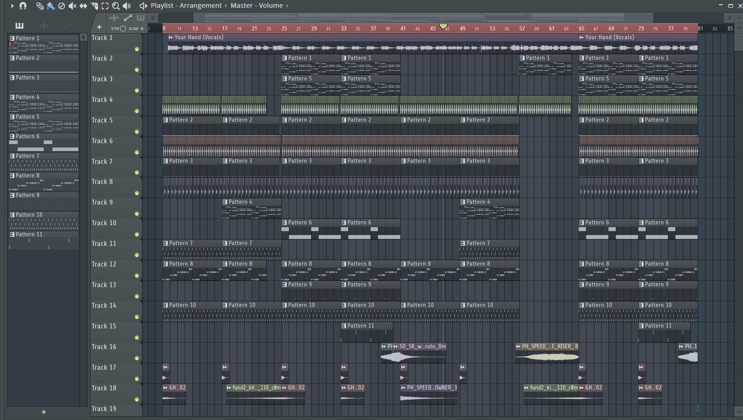Click the picker panel scrollbar handle
The height and width of the screenshot is (420, 743).
pos(83,37)
